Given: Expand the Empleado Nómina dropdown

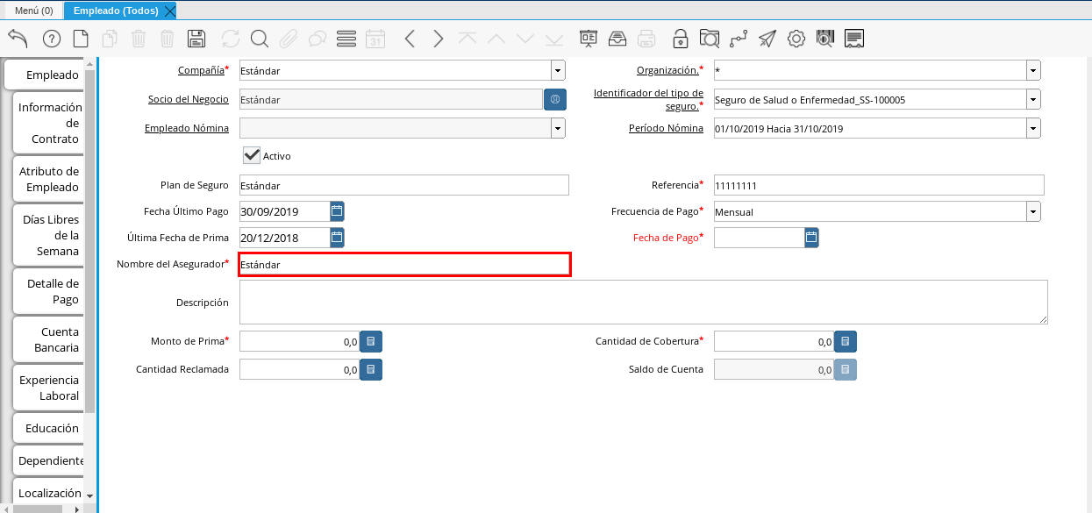Looking at the screenshot, I should click(x=558, y=129).
